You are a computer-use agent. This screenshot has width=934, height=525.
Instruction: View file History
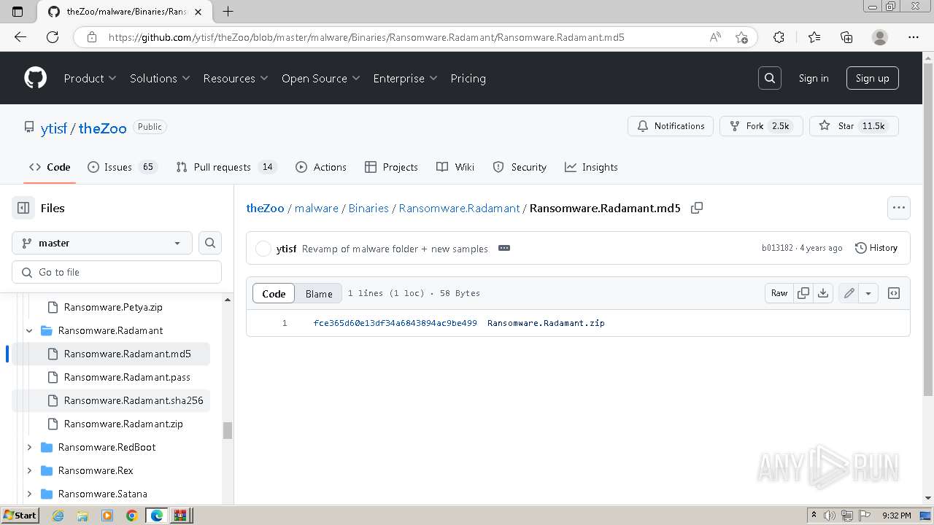(x=876, y=248)
